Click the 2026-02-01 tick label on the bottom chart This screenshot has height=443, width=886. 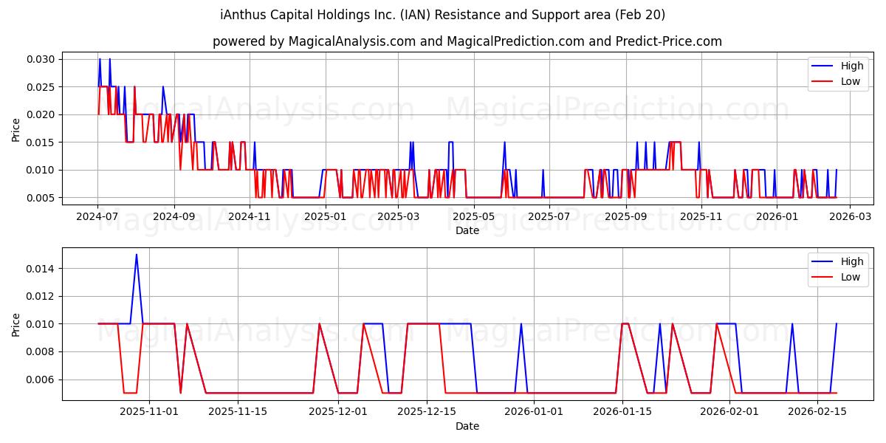click(729, 412)
